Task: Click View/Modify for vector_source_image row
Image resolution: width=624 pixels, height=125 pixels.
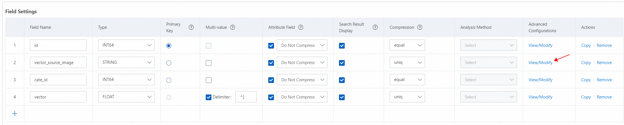Action: [x=540, y=63]
